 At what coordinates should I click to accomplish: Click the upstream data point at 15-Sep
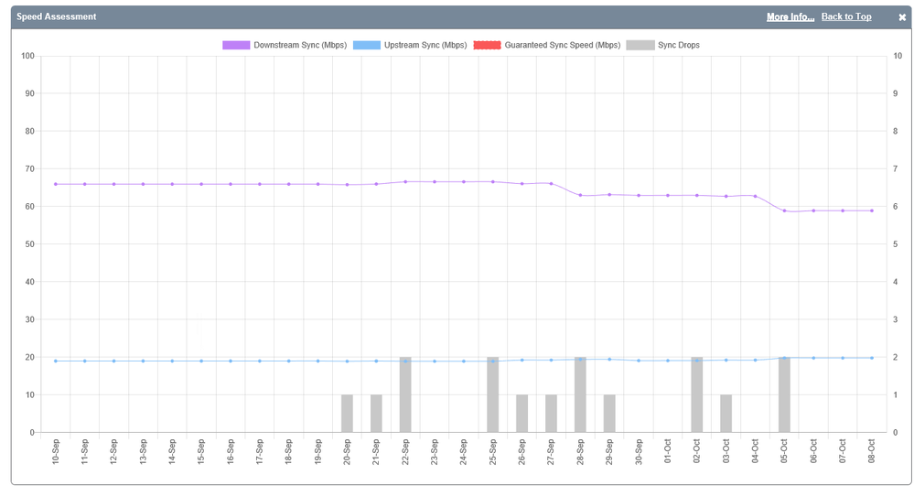(201, 361)
